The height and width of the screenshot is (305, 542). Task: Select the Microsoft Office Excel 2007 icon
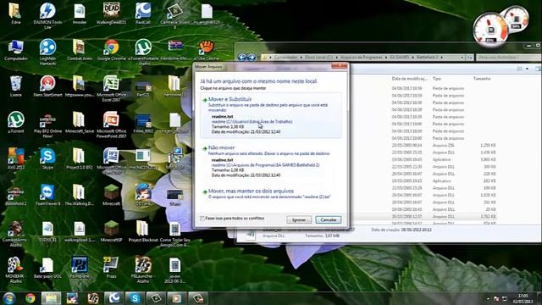tap(111, 88)
